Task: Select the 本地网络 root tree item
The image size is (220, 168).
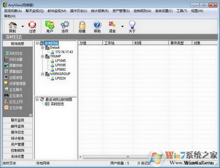Action: tap(51, 43)
